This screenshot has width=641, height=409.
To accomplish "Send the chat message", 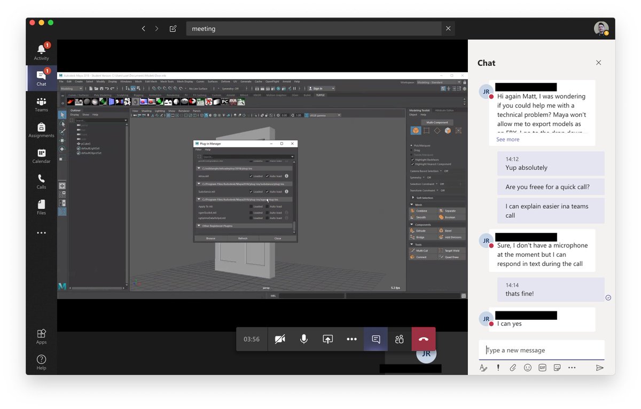I will pyautogui.click(x=599, y=368).
